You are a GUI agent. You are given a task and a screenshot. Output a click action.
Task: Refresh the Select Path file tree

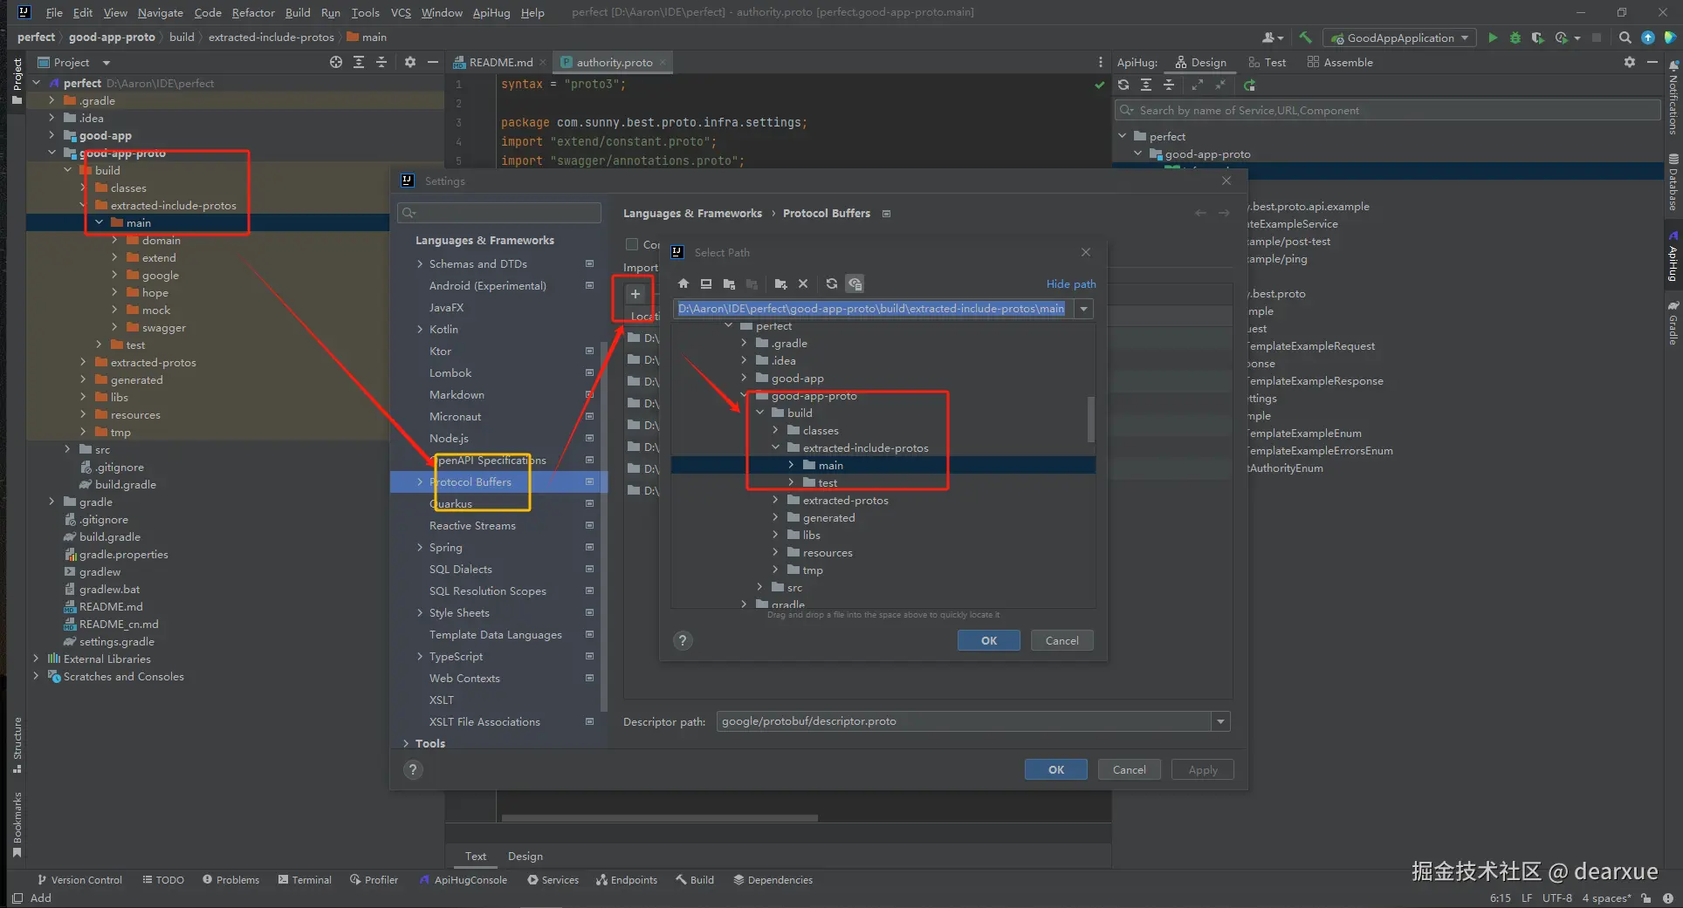click(x=831, y=283)
